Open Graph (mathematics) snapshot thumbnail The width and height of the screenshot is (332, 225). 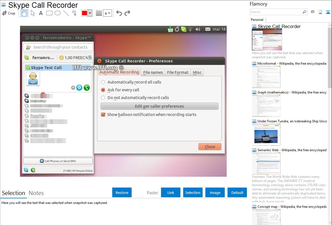[266, 106]
